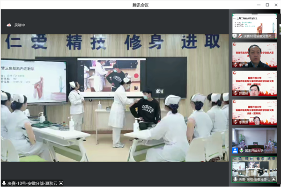281x187 pixels.
Task: Click the mic icon on 李赛强 thumbnail
Action: coord(236,122)
